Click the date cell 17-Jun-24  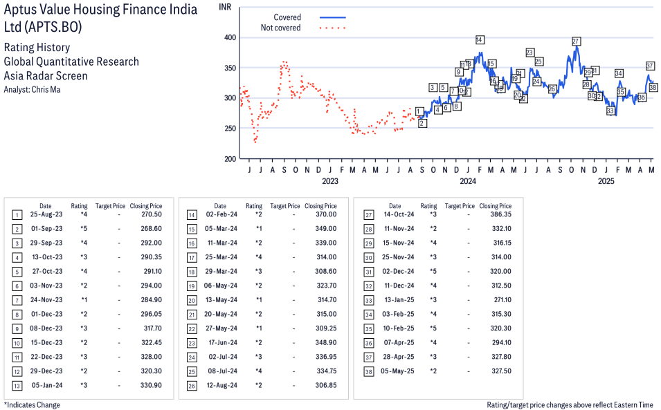pos(223,343)
